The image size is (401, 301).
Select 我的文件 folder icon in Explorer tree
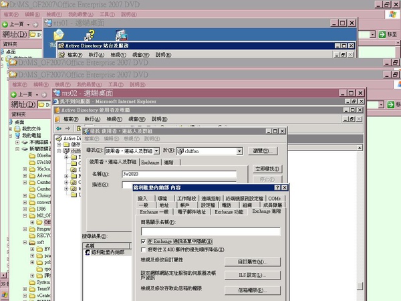pos(17,128)
